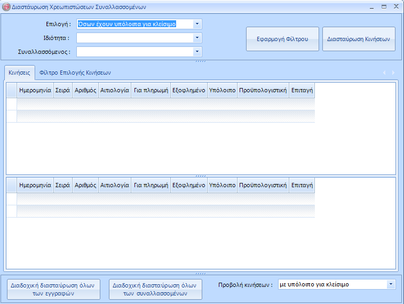Click the Επιταγή header in lower grid
This screenshot has height=304, width=404.
pyautogui.click(x=302, y=185)
